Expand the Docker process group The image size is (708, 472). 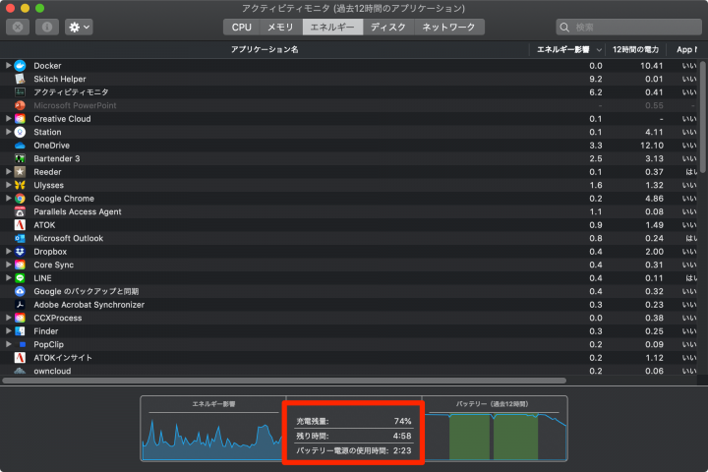tap(8, 66)
